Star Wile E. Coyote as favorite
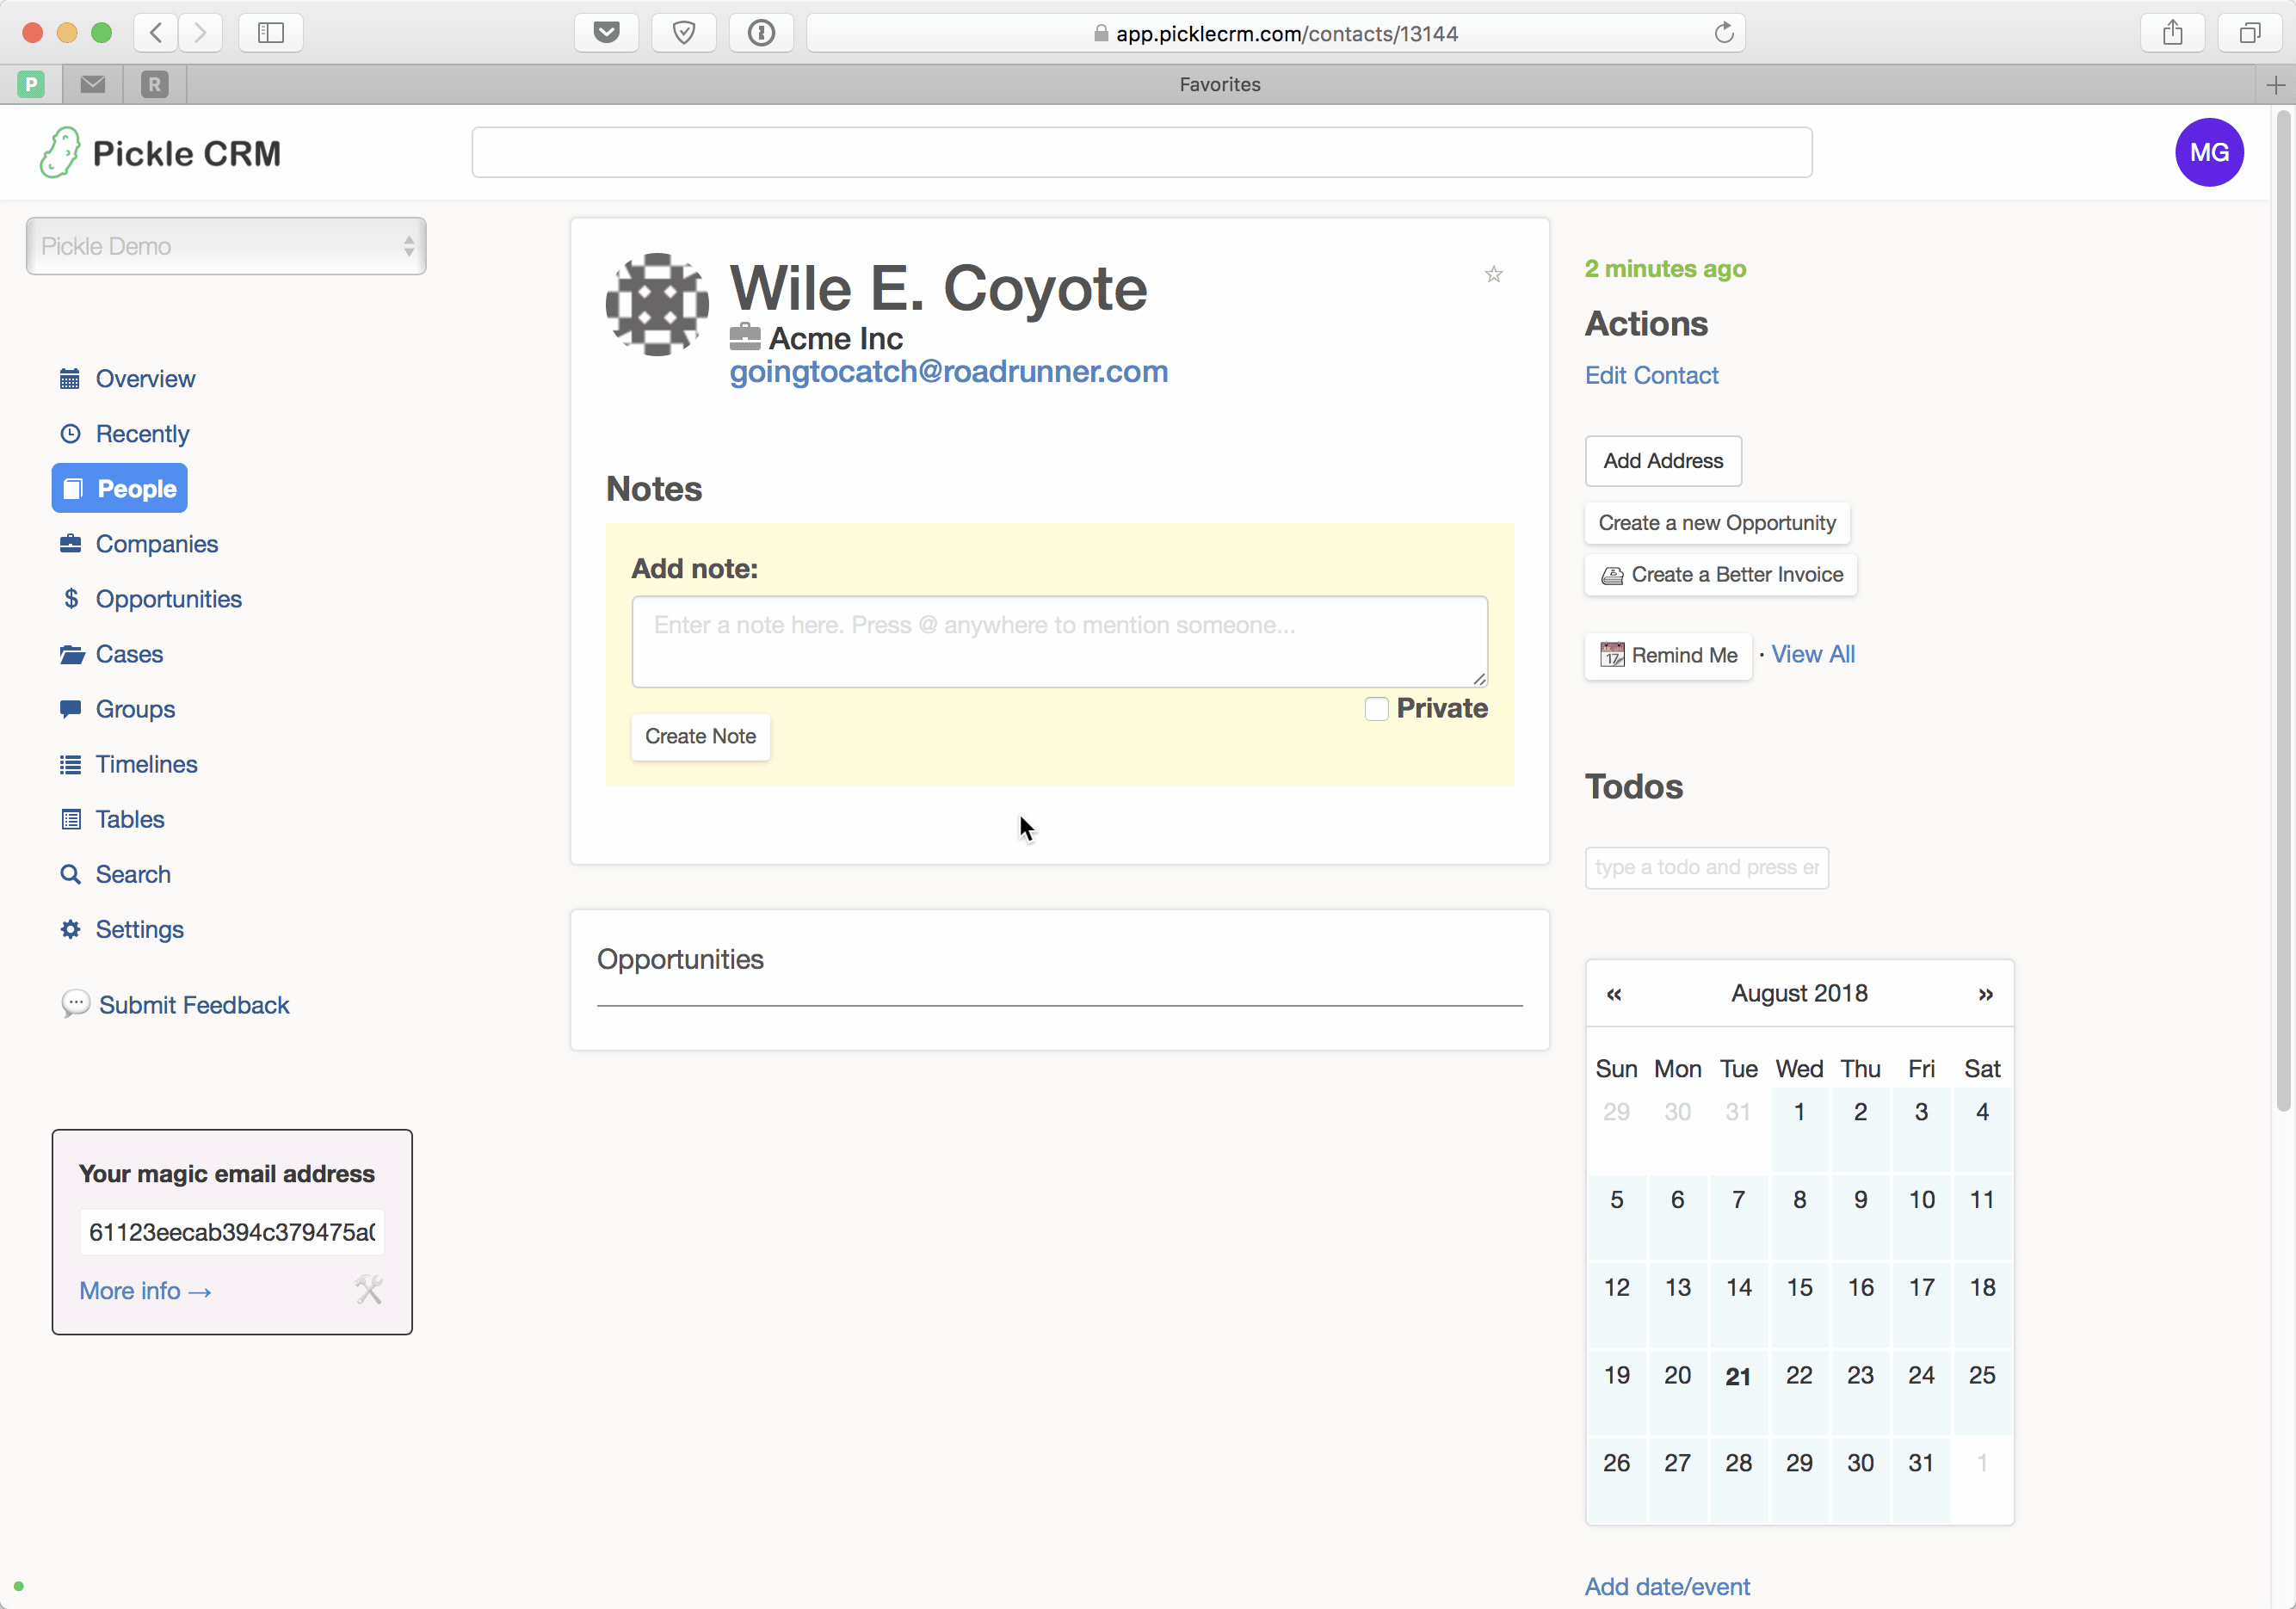 [x=1493, y=274]
